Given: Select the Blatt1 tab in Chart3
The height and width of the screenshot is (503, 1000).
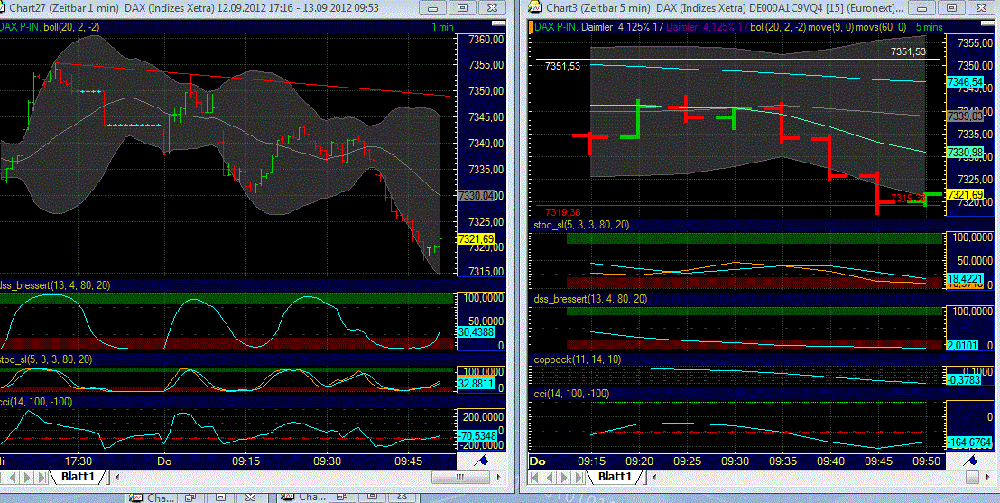Looking at the screenshot, I should [x=614, y=477].
